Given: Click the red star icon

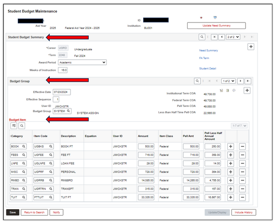Looking at the screenshot, I should (x=201, y=18).
